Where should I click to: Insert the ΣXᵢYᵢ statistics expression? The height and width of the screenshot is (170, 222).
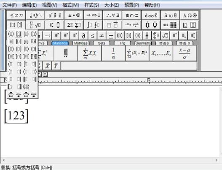tap(90, 53)
